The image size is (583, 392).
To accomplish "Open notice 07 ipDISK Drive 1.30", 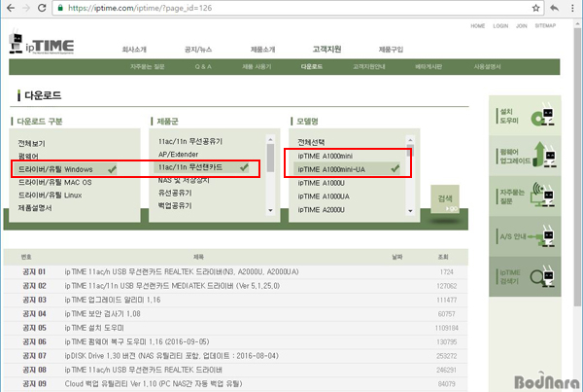I will 171,356.
